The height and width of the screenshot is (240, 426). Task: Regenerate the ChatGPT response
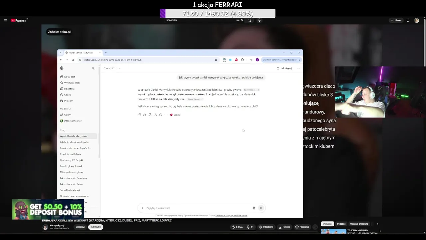point(161,115)
